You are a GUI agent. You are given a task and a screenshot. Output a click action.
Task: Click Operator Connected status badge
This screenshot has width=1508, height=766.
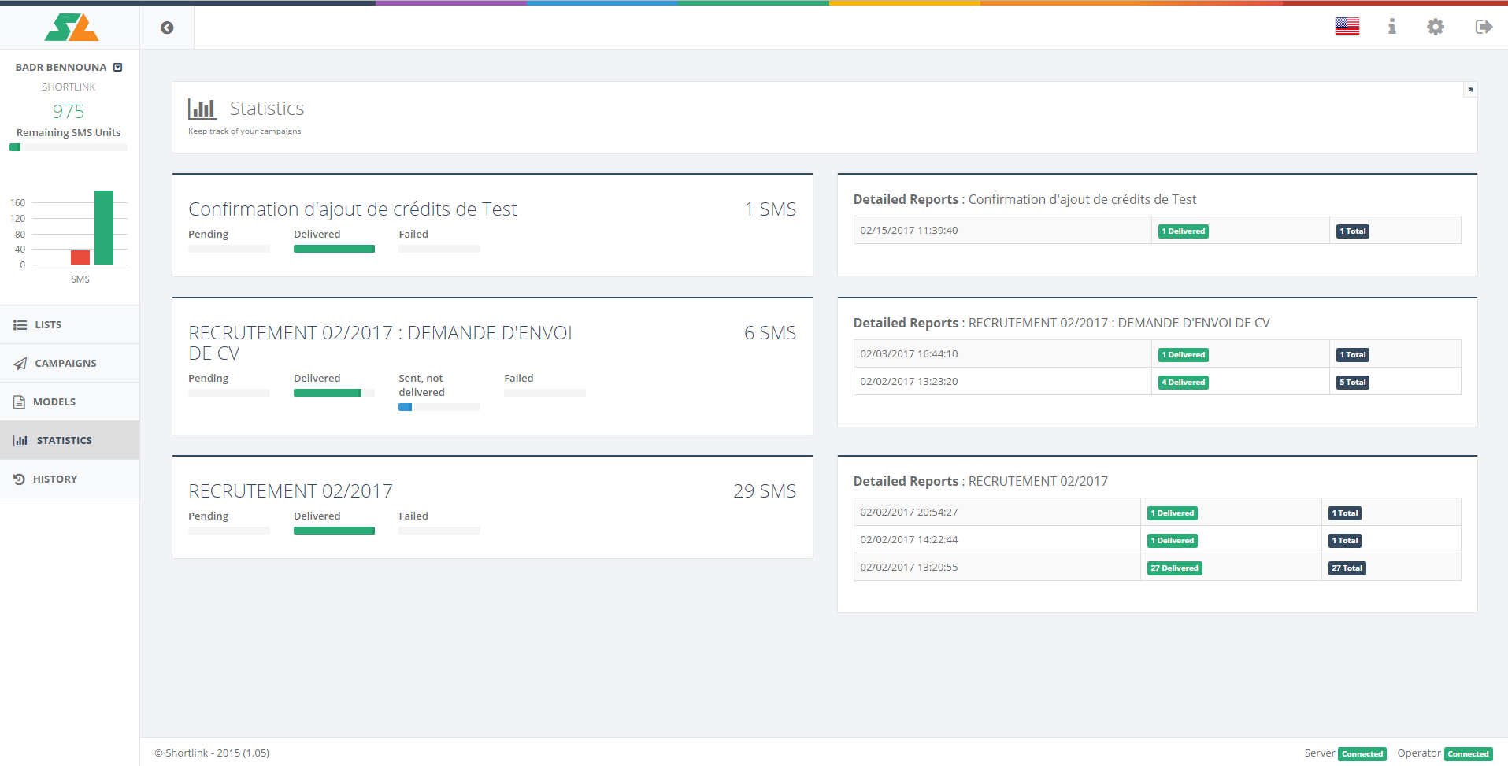[x=1468, y=754]
